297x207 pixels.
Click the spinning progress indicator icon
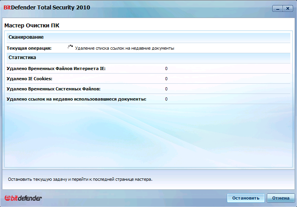pyautogui.click(x=70, y=47)
